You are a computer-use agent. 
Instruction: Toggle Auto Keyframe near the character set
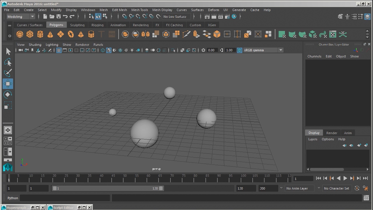357,188
